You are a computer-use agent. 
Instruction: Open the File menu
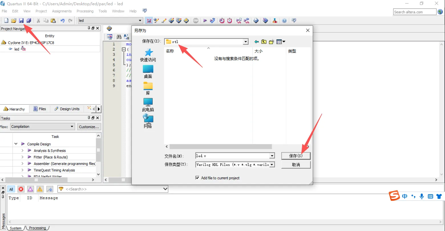(x=4, y=11)
